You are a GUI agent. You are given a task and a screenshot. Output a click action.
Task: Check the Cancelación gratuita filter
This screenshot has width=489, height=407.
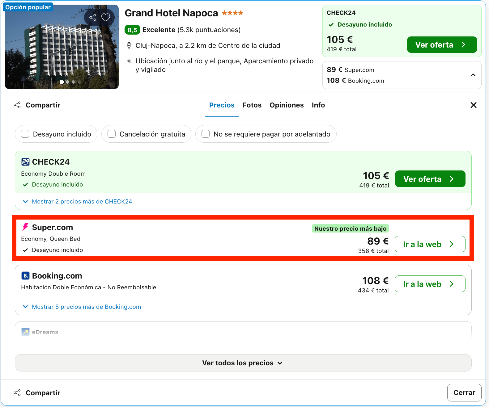112,134
